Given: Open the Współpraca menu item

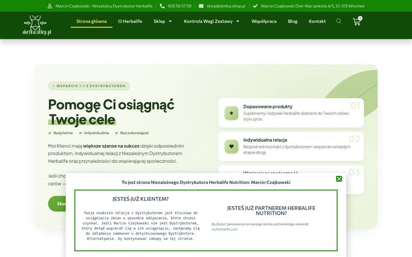Looking at the screenshot, I should coord(264,21).
